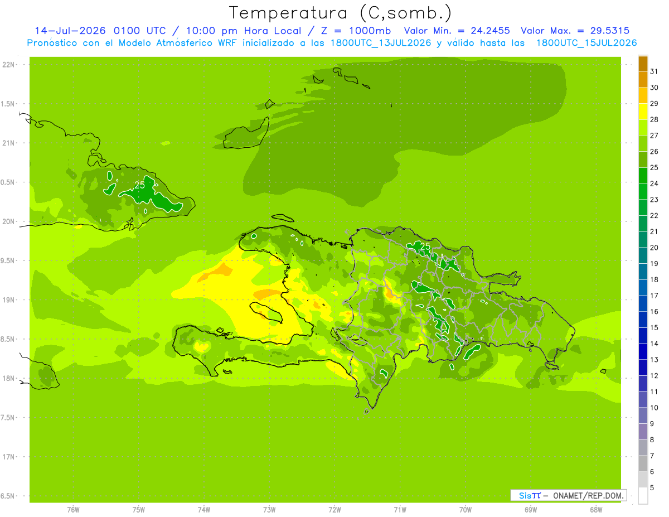Click the '10' color scale label
Viewport: 669px width, 517px height.
point(655,408)
